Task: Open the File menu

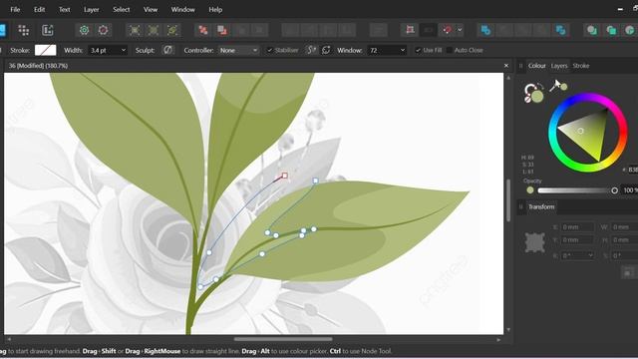Action: coord(15,9)
